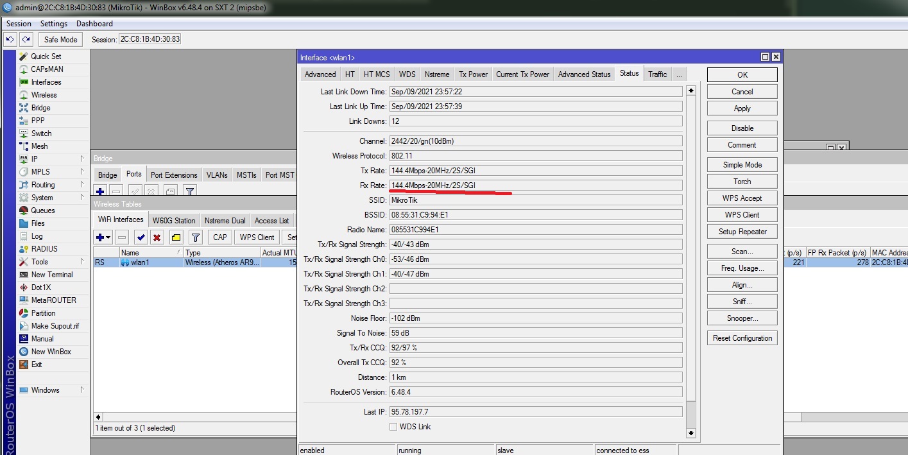Switch to the Traffic tab
908x455 pixels.
[x=658, y=74]
